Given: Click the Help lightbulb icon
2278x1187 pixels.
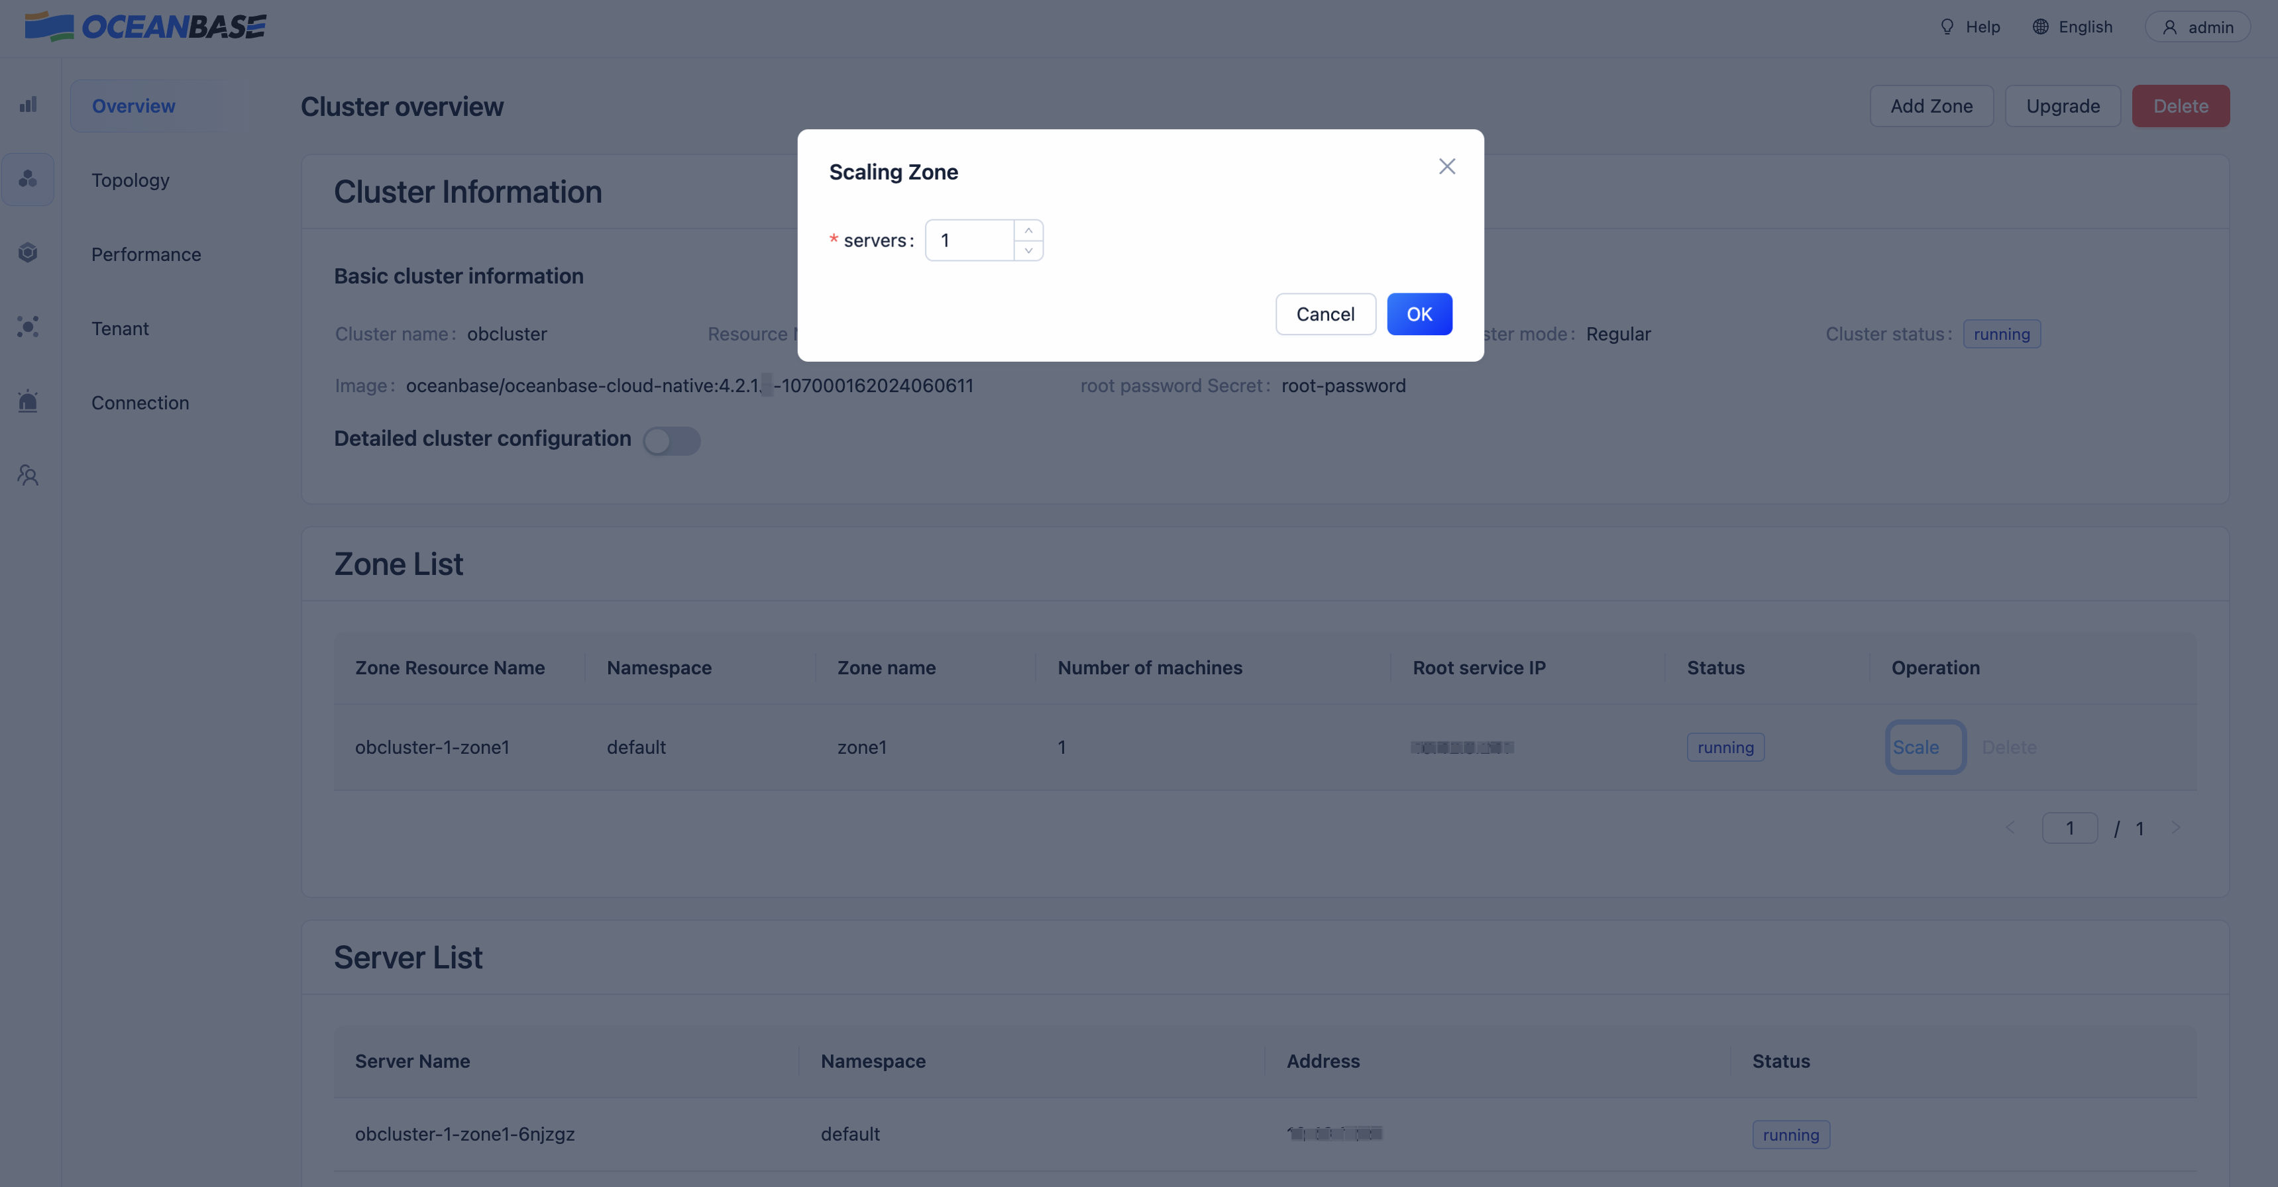Looking at the screenshot, I should 1947,27.
